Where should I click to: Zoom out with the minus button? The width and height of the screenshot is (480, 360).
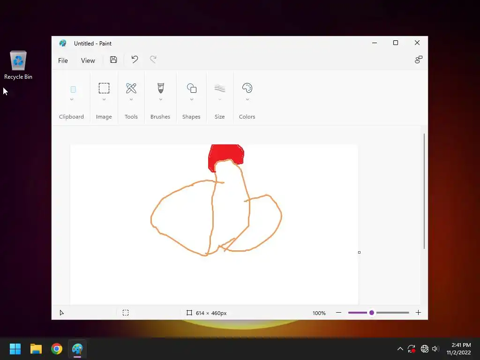[x=338, y=313]
